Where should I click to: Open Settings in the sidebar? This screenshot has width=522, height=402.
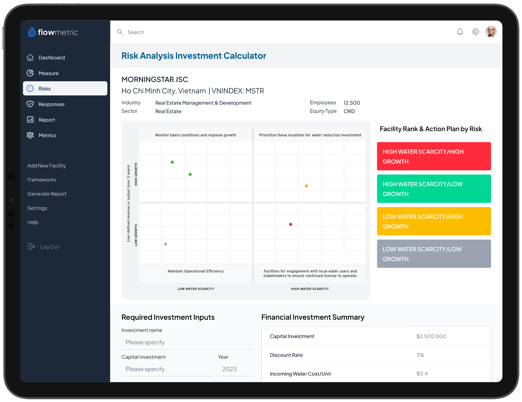coord(37,208)
